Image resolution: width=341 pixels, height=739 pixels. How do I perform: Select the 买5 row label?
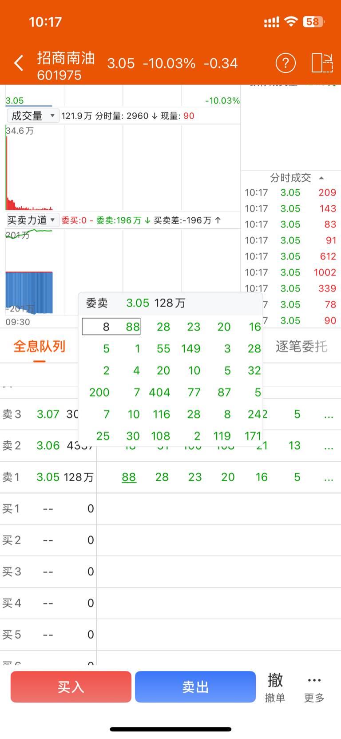coord(12,635)
